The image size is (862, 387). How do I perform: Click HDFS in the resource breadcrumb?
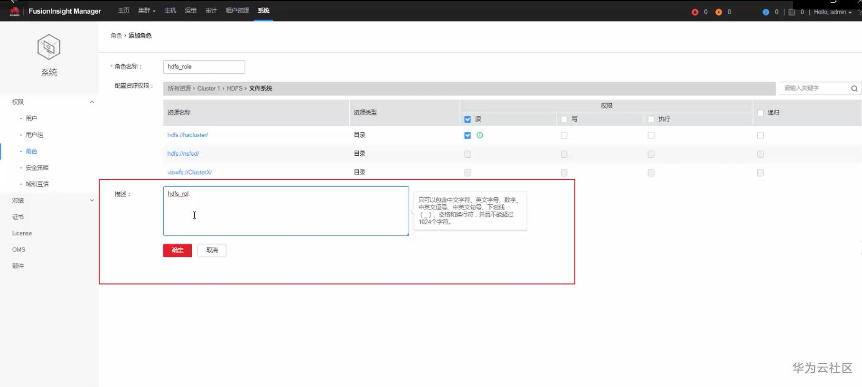[x=234, y=88]
